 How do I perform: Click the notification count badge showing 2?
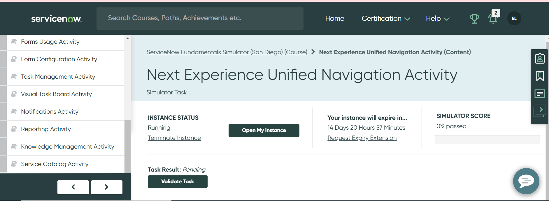[x=496, y=13]
